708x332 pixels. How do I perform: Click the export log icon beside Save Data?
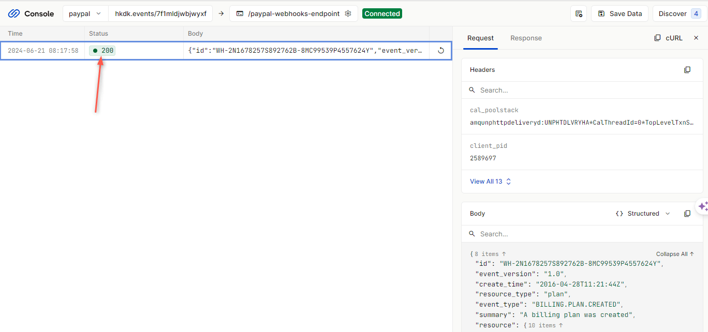[579, 13]
